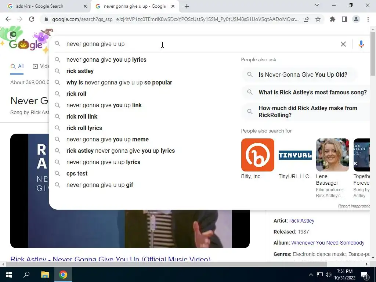Screen dimensions: 376x282
Task: Open Windows Start menu
Action: pyautogui.click(x=9, y=275)
